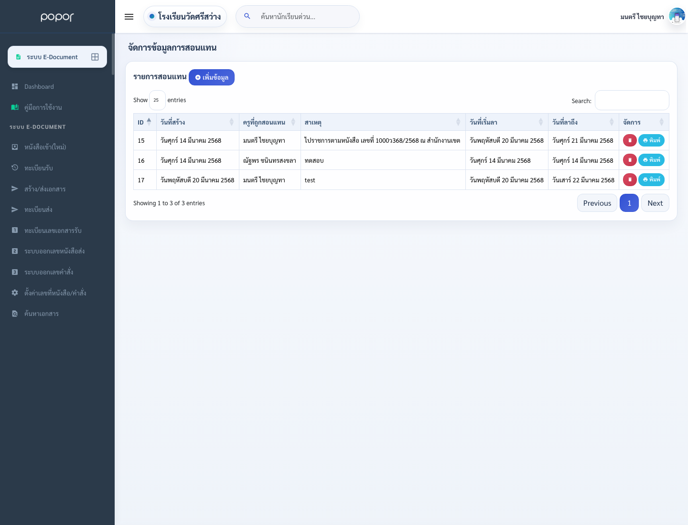Delete entry with ID 15
This screenshot has height=525, width=688.
630,140
